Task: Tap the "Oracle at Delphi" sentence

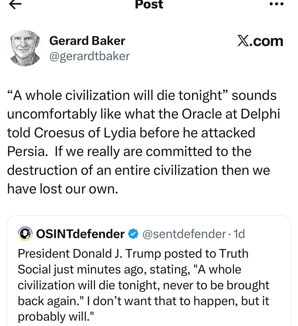Action: [x=143, y=114]
